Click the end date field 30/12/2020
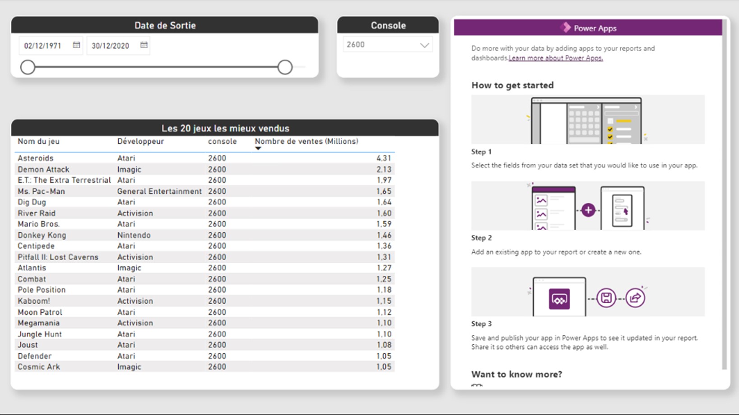This screenshot has width=739, height=415. (110, 46)
